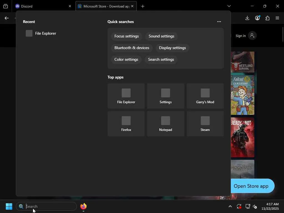Select Display settings quick search
Viewport: 284px width, 213px height.
173,48
